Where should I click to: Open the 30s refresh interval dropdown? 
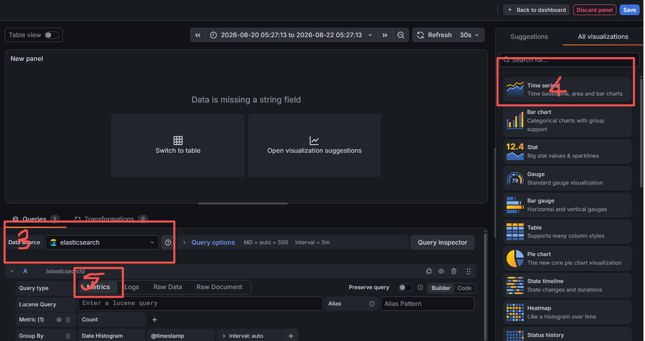point(469,35)
